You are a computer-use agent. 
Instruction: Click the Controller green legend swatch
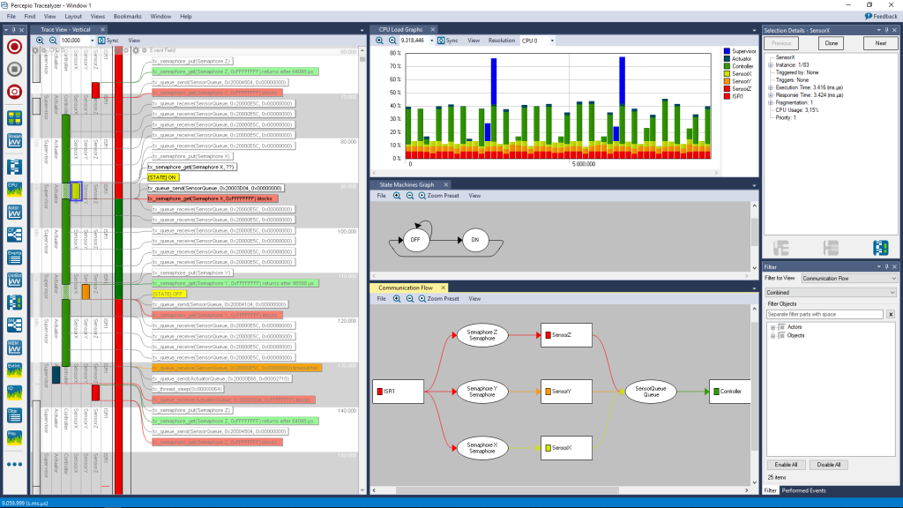click(x=727, y=66)
